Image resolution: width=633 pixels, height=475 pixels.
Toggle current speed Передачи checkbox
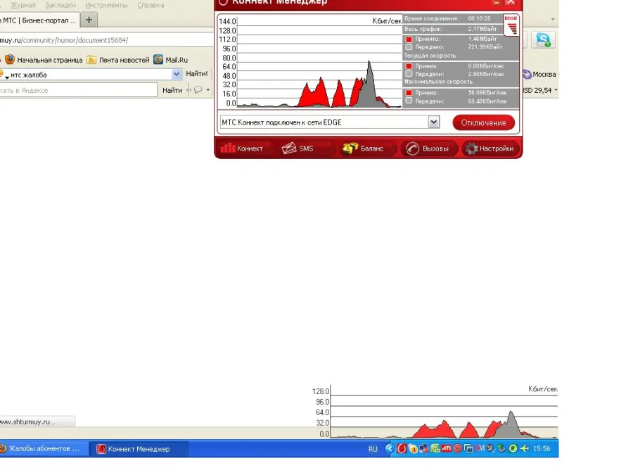(409, 74)
